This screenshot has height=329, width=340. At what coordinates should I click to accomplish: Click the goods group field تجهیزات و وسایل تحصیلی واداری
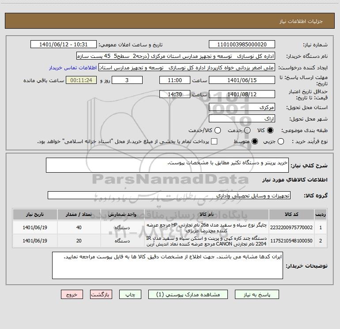(x=169, y=195)
